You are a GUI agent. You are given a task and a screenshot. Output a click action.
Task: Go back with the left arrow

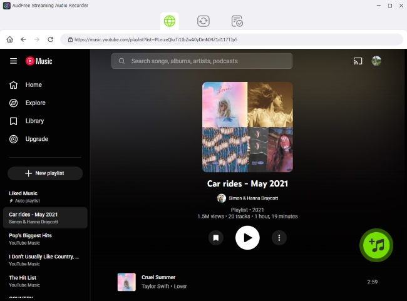pos(23,39)
